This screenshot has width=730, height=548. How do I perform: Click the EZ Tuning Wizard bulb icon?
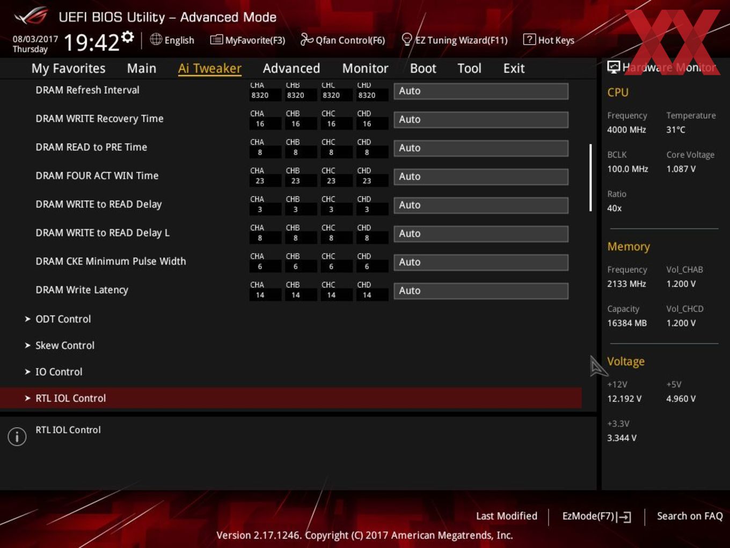pos(407,39)
